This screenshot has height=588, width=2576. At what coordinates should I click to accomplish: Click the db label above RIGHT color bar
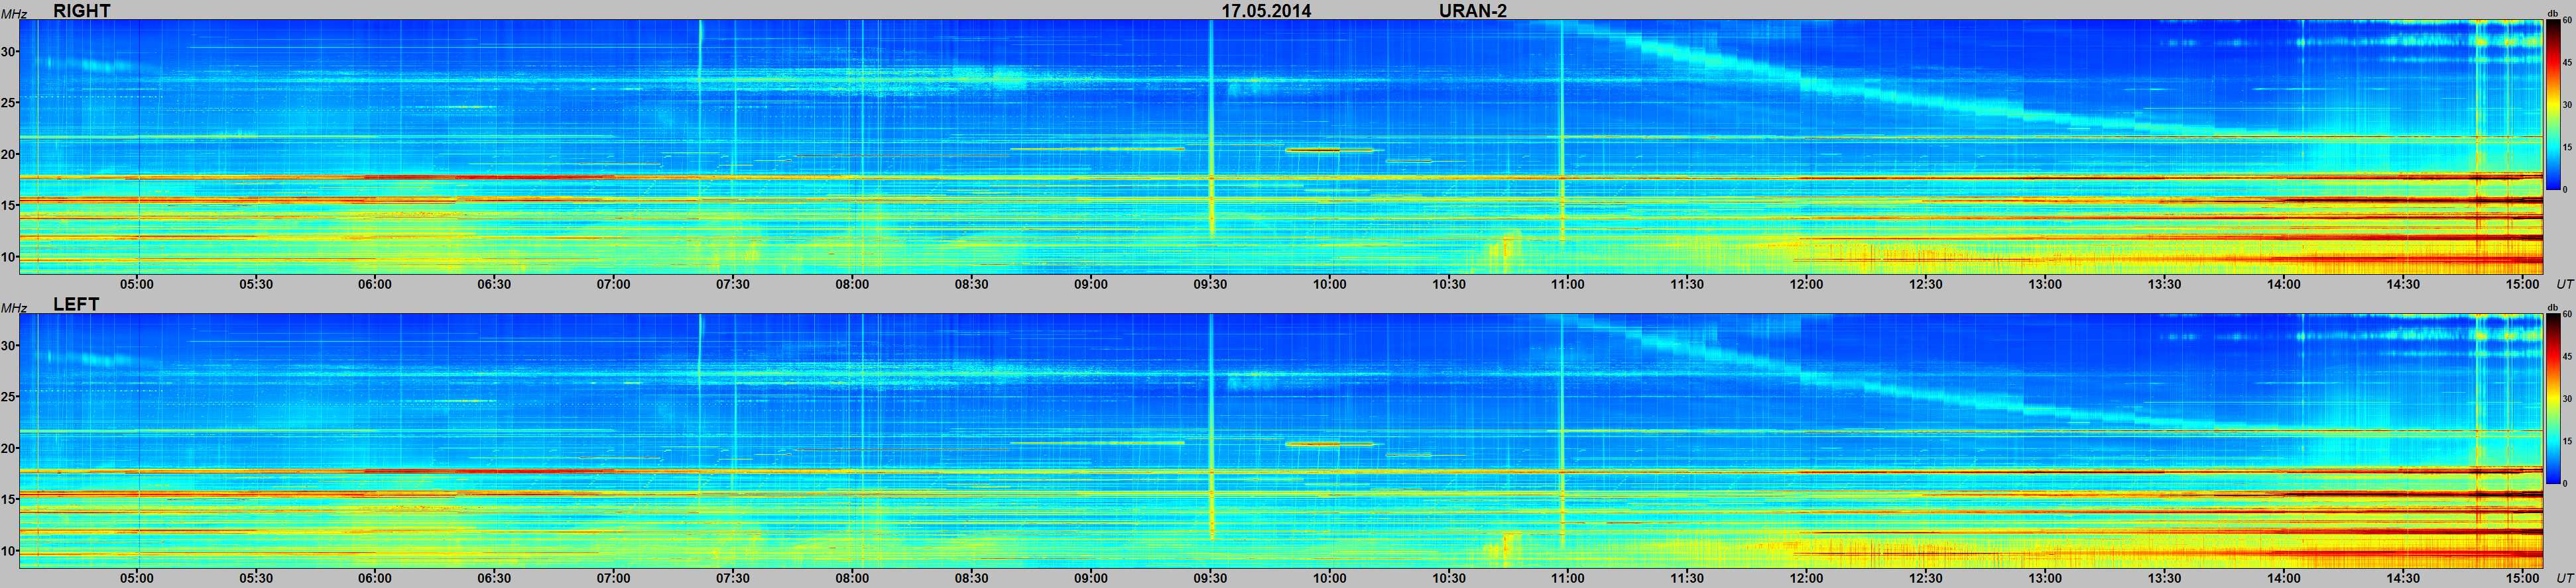2552,13
